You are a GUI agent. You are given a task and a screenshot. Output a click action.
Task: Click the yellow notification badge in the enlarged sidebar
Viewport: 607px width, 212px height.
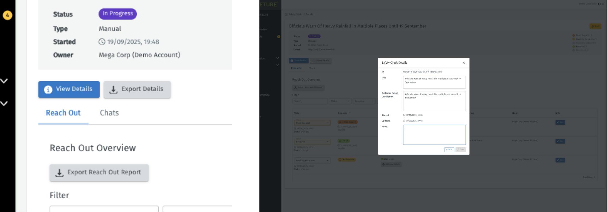coord(7,15)
